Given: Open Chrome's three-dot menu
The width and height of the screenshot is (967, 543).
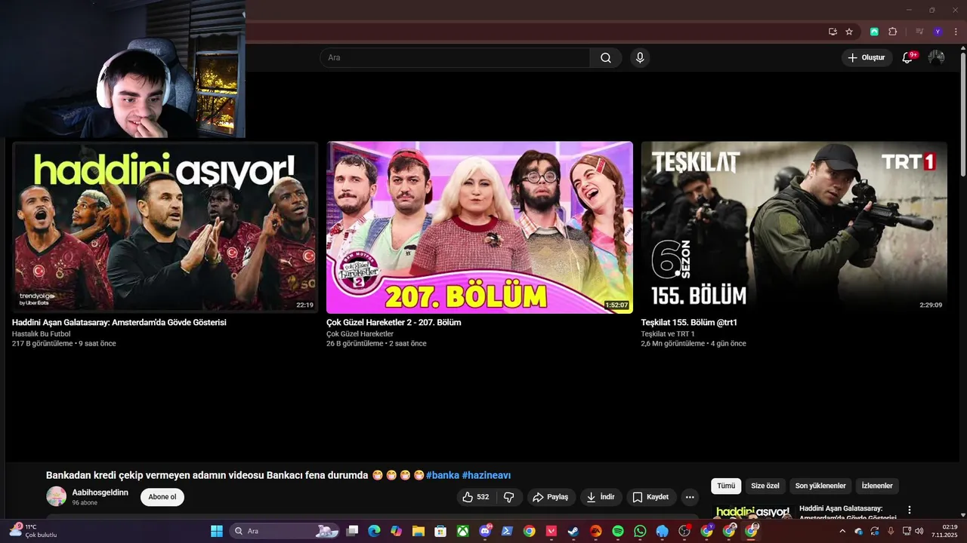Looking at the screenshot, I should tap(956, 32).
